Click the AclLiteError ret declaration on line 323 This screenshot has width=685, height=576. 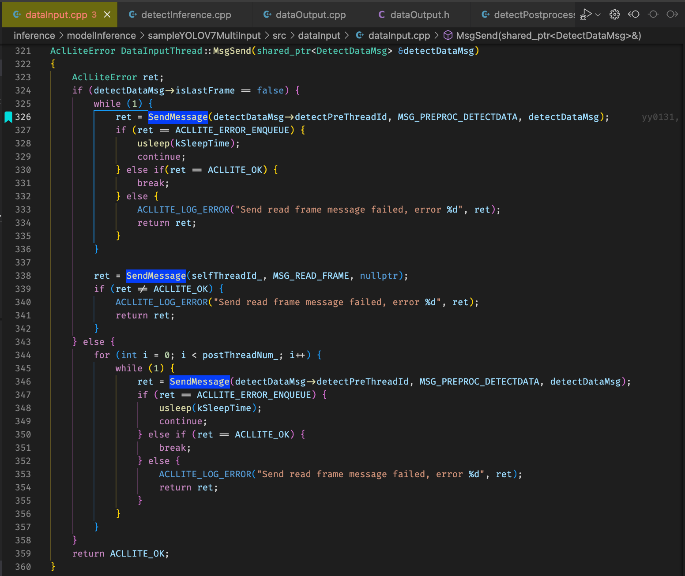tap(118, 77)
